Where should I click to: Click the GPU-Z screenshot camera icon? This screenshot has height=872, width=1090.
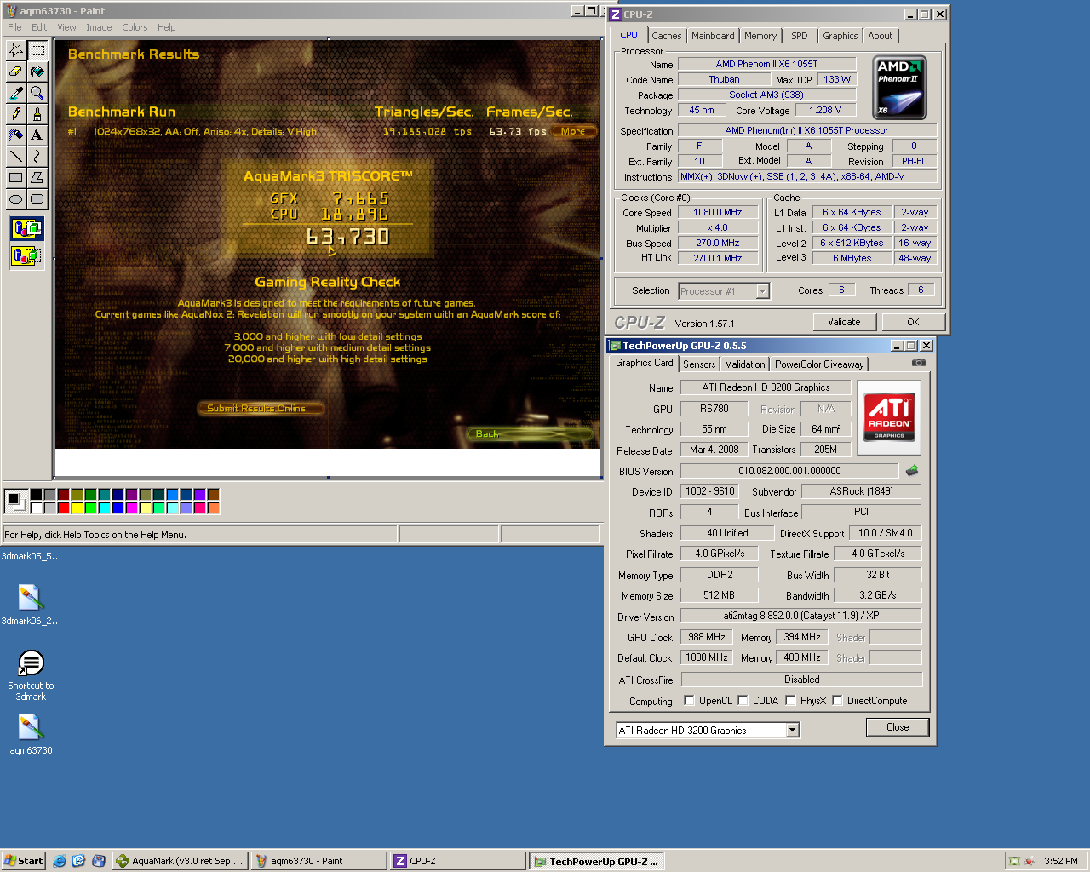(918, 363)
